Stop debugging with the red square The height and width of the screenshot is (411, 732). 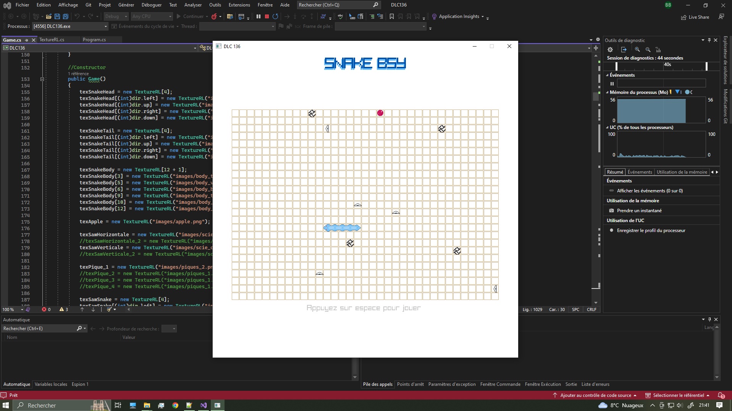(x=267, y=16)
